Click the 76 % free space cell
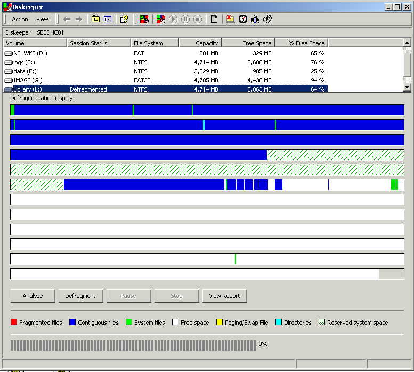The height and width of the screenshot is (372, 414). click(318, 62)
